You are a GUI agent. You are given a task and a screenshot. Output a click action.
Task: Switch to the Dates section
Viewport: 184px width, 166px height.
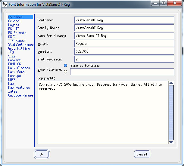[13, 91]
